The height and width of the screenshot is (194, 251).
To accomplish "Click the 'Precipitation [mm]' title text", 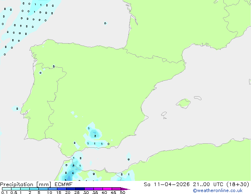I will coord(26,184).
